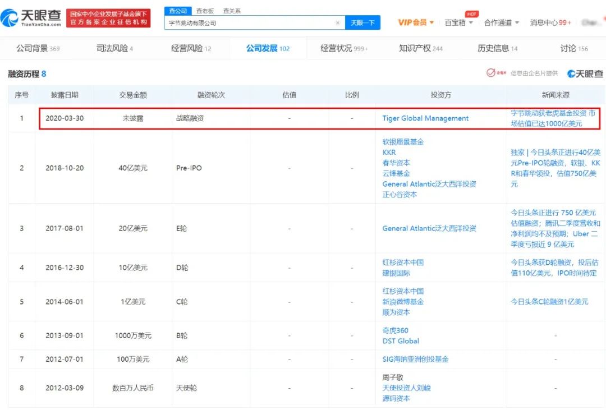The height and width of the screenshot is (410, 606).
Task: Open the VIP会员 dropdown
Action: pyautogui.click(x=416, y=22)
